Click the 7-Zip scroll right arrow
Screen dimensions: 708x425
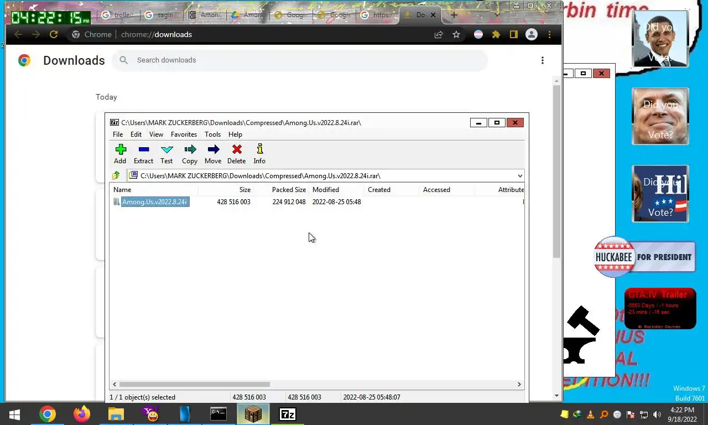pyautogui.click(x=519, y=384)
